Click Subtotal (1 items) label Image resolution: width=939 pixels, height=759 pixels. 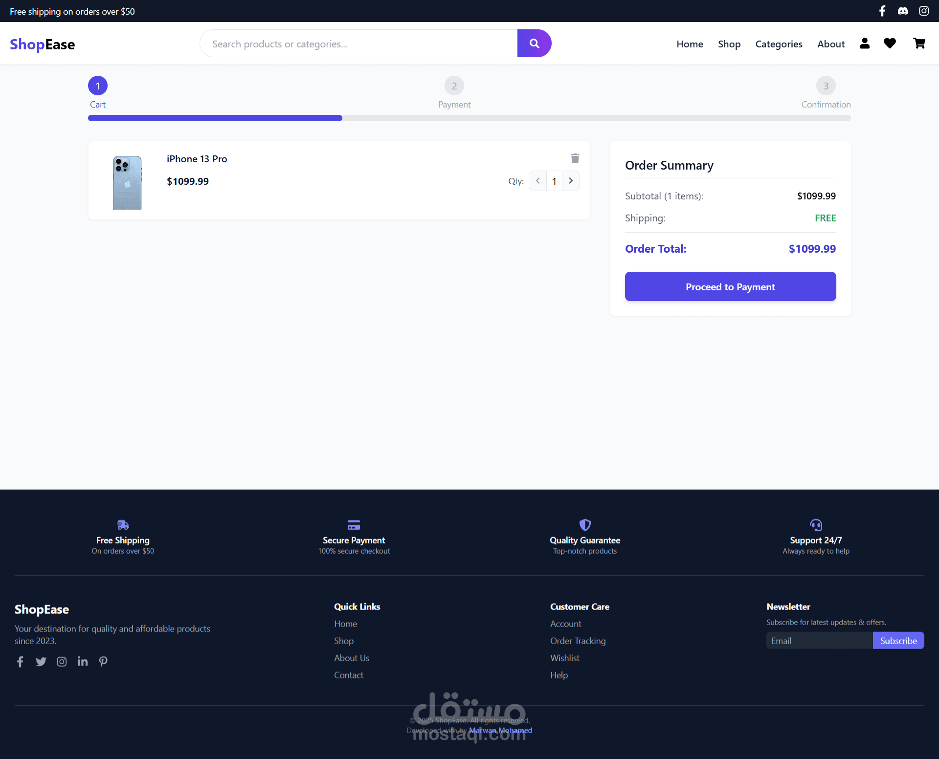click(x=664, y=196)
